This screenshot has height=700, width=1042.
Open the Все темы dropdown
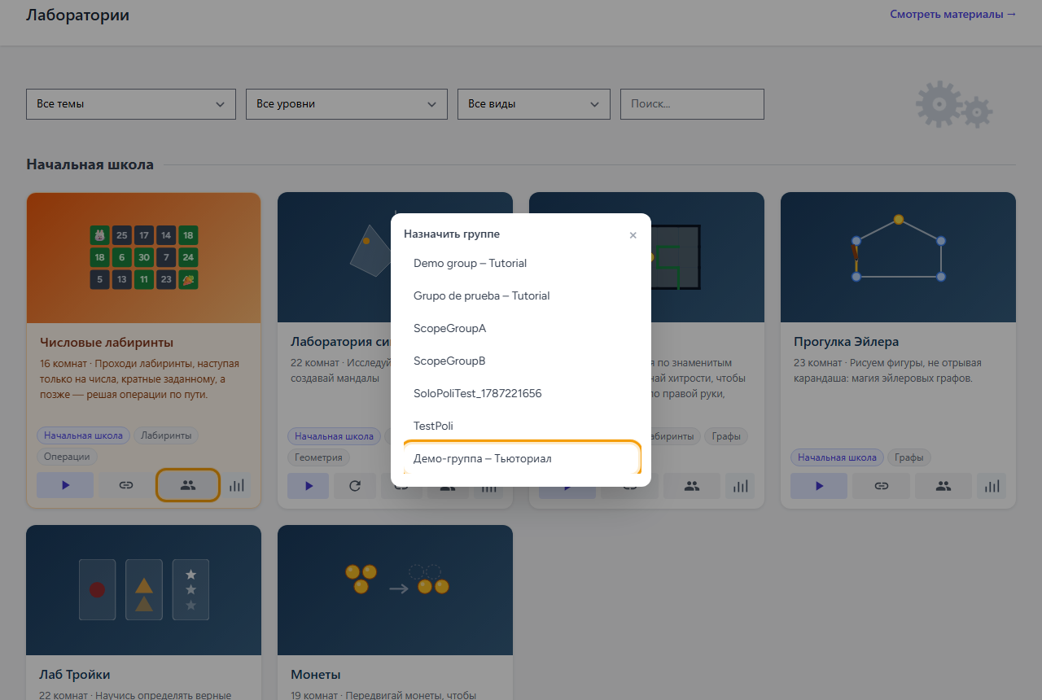click(x=131, y=104)
